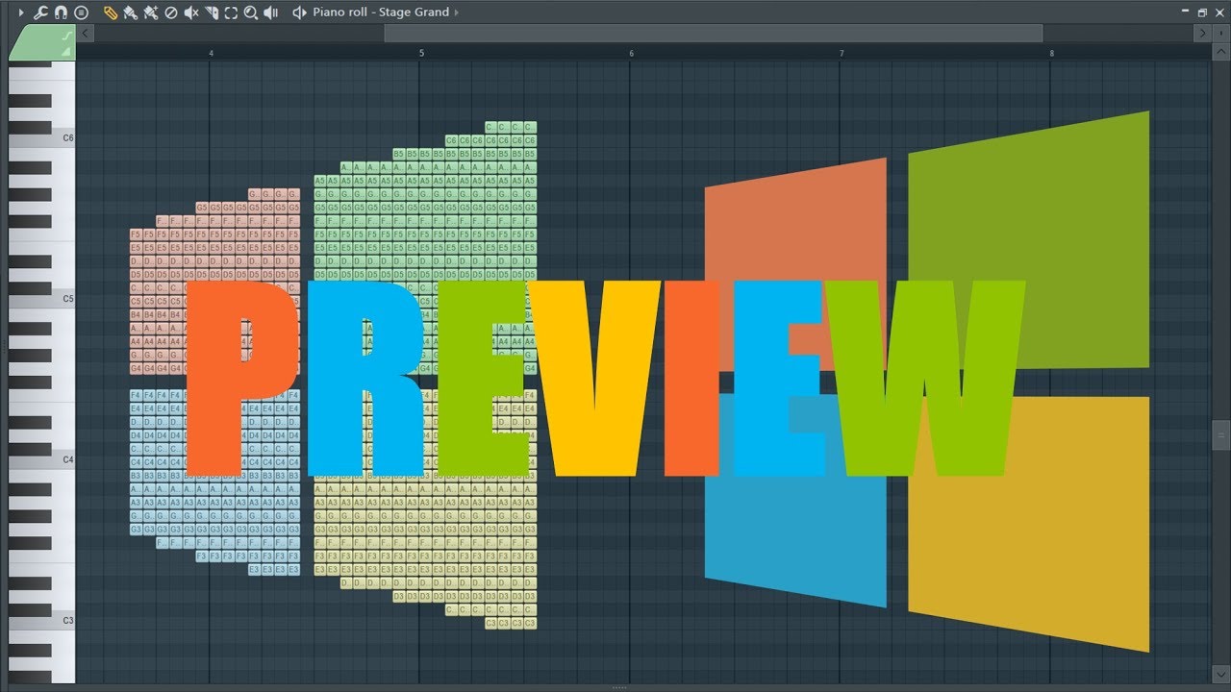Choose the Zoom tool
The height and width of the screenshot is (692, 1231).
coord(251,12)
